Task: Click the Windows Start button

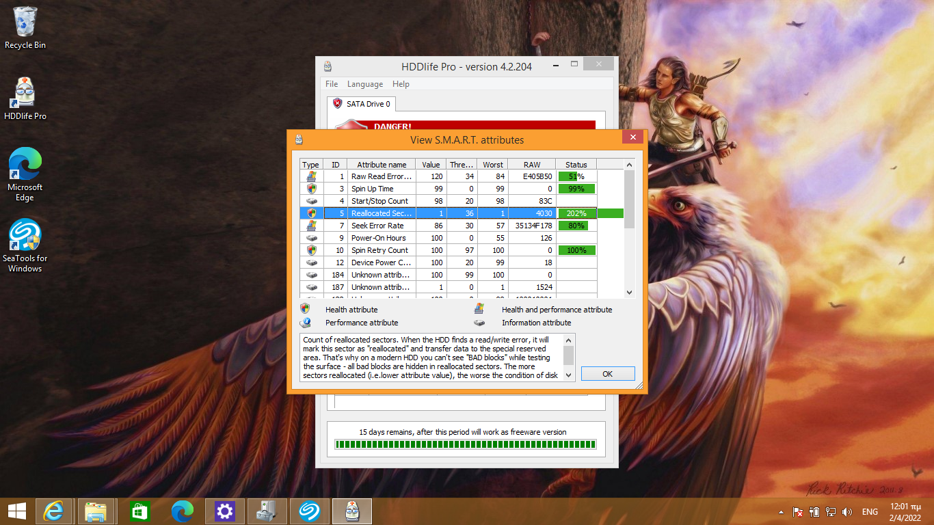Action: point(17,511)
